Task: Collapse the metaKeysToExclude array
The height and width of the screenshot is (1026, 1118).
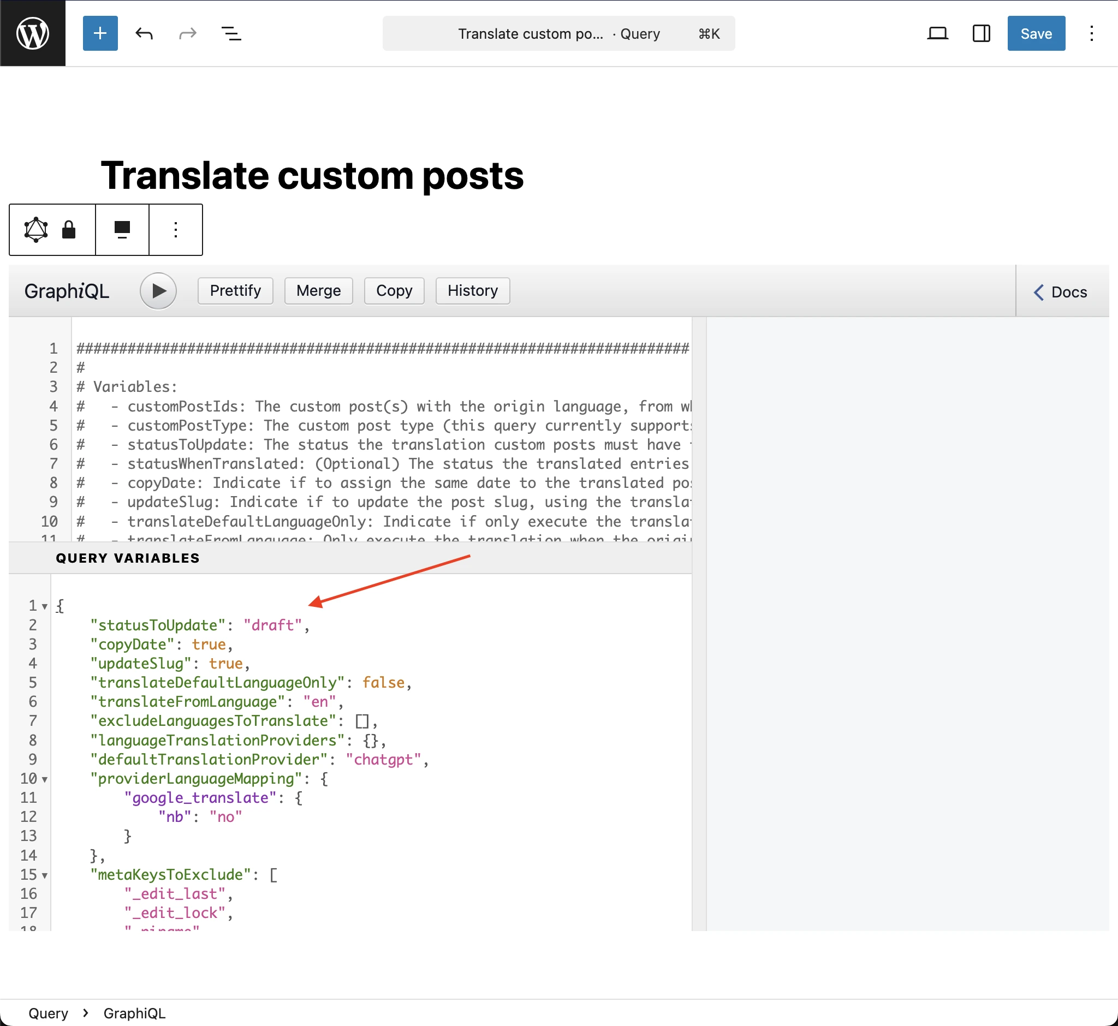Action: coord(44,875)
